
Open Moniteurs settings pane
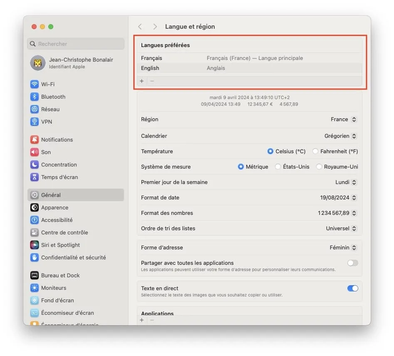pyautogui.click(x=76, y=288)
